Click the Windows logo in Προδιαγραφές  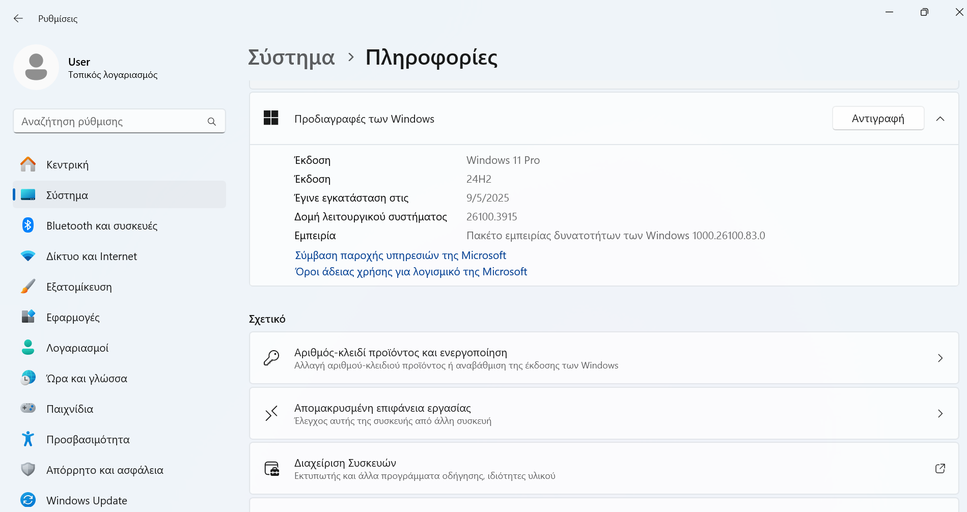(271, 118)
